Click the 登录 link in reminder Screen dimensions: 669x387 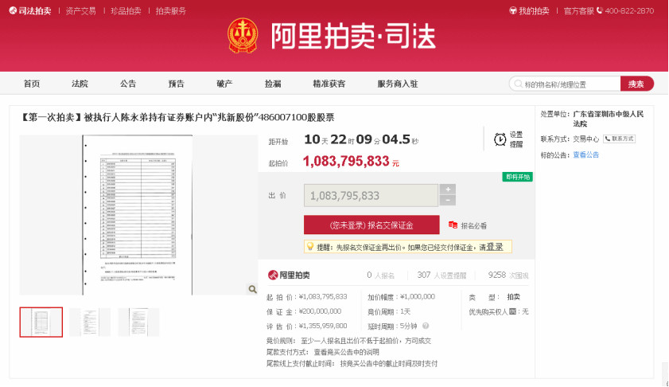(x=494, y=247)
